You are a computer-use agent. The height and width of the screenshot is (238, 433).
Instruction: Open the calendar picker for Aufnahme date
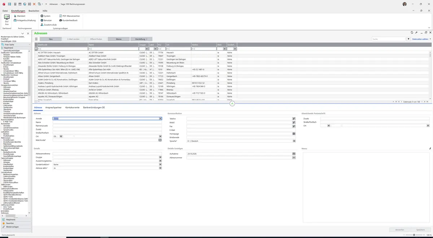pyautogui.click(x=294, y=154)
